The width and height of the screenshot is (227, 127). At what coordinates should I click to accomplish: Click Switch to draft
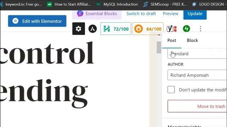tap(141, 14)
